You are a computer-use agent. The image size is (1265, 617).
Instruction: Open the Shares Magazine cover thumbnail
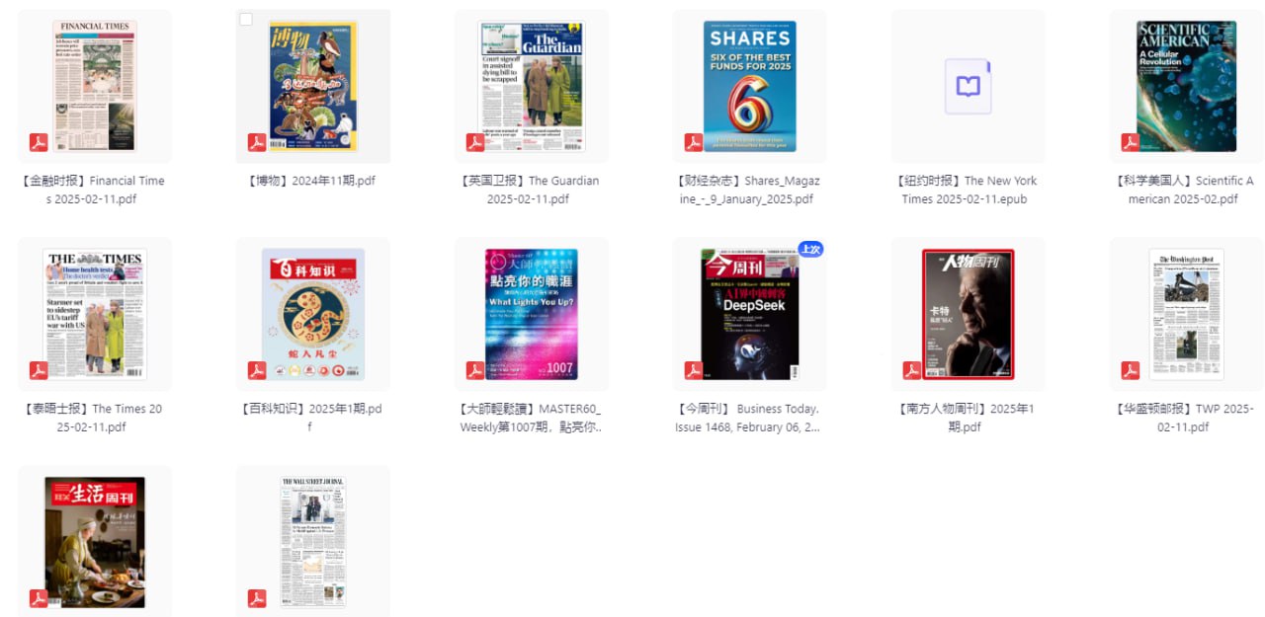(749, 87)
